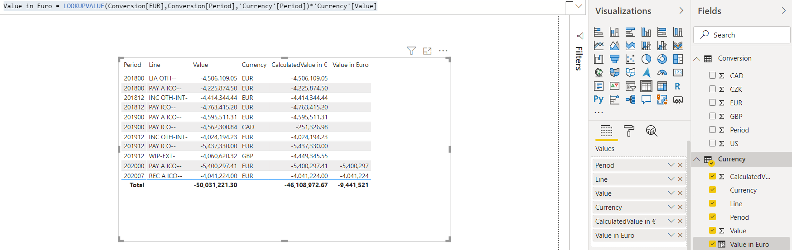Open More options ellipsis on the visual
The height and width of the screenshot is (250, 792).
[x=443, y=51]
